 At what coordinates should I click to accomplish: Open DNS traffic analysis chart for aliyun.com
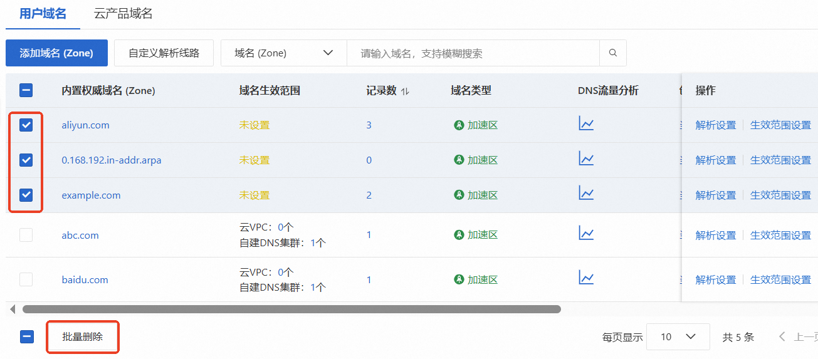click(586, 124)
